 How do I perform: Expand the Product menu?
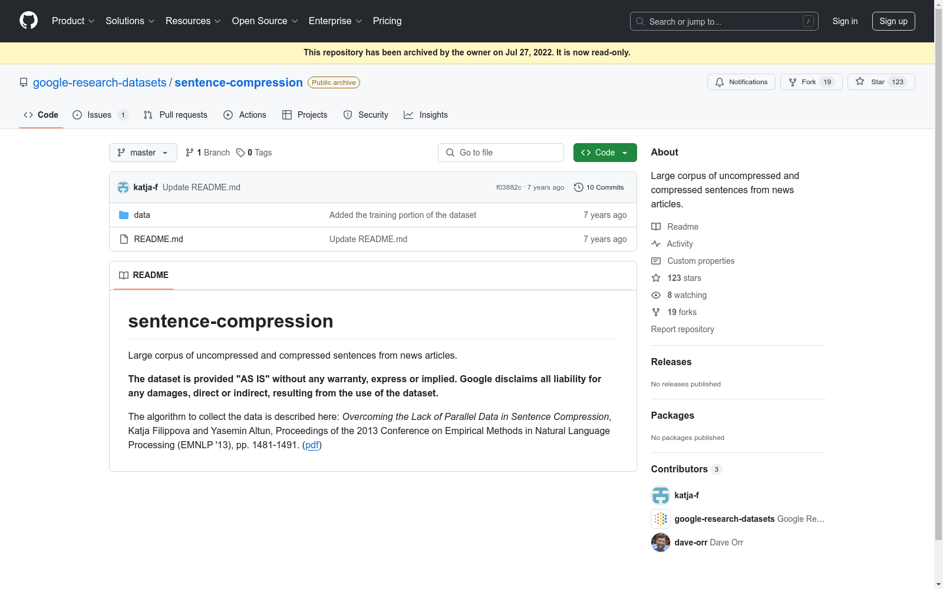(73, 21)
